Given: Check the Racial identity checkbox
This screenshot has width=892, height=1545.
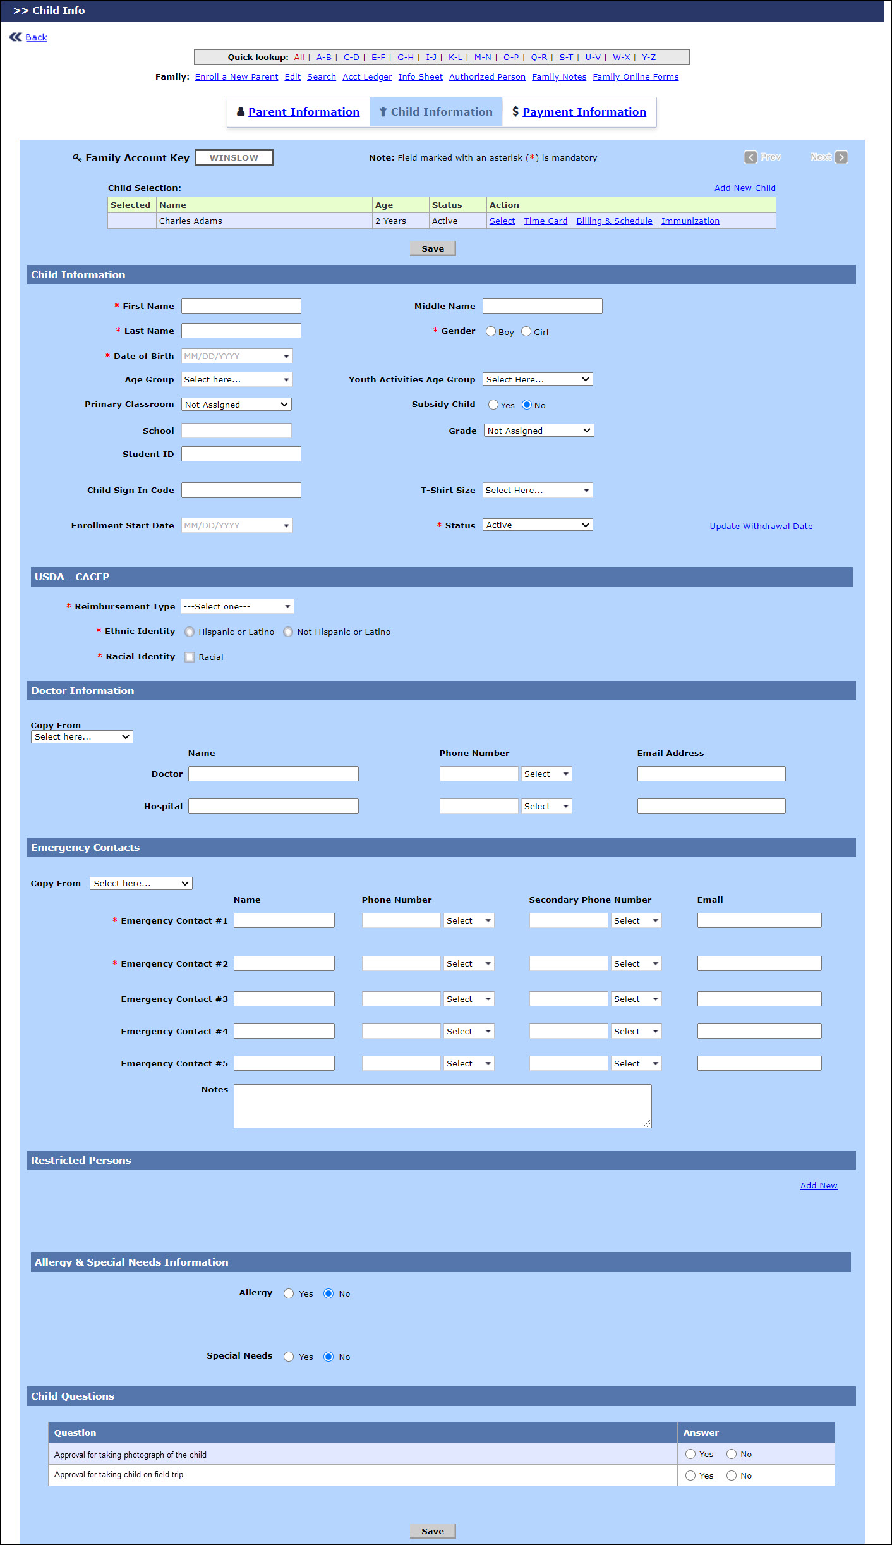Looking at the screenshot, I should [x=190, y=657].
